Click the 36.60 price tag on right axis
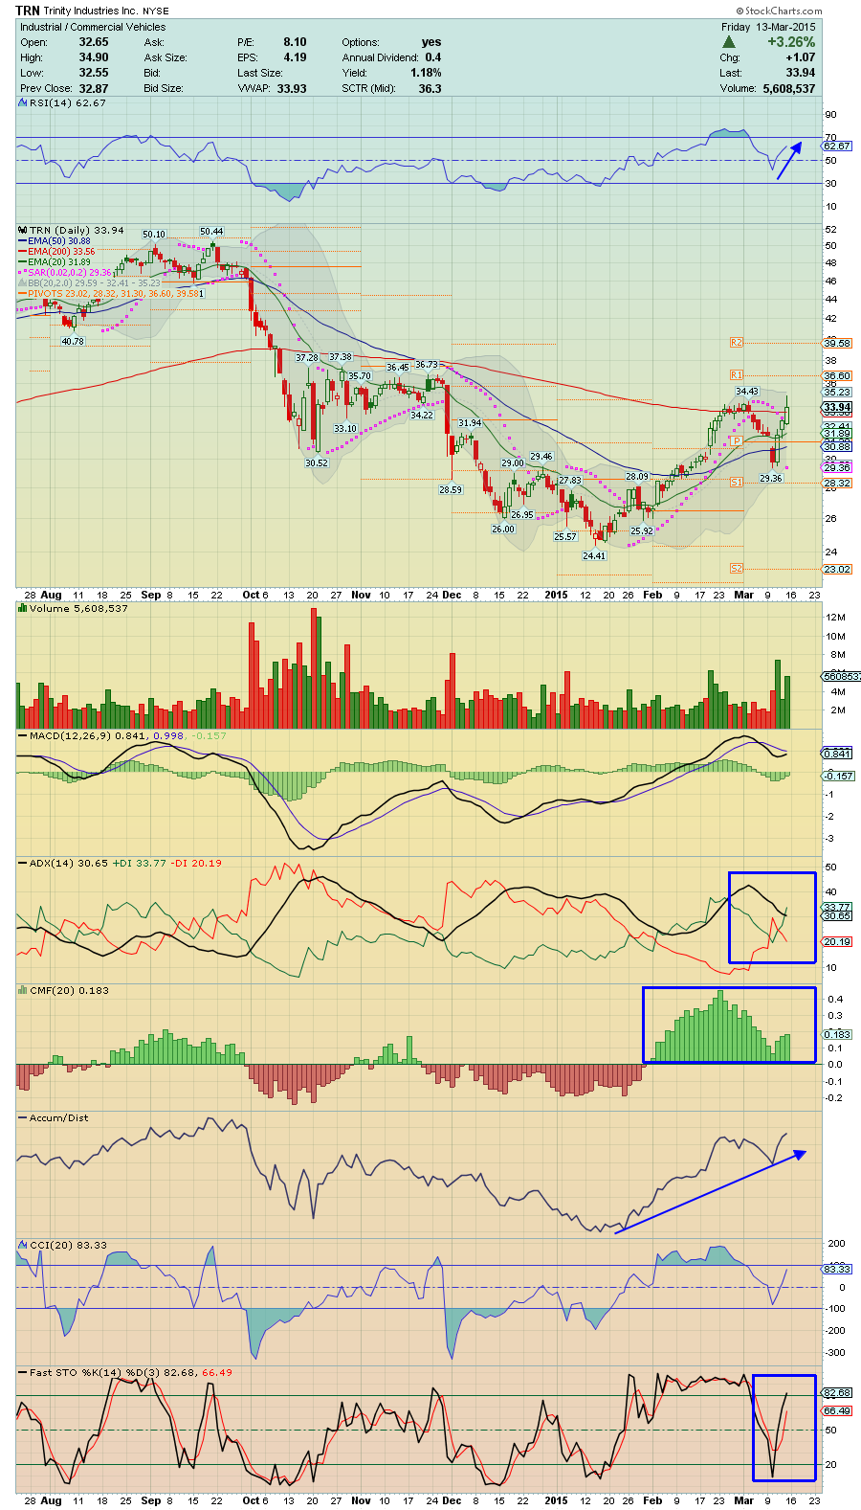861x1510 pixels. pyautogui.click(x=837, y=376)
